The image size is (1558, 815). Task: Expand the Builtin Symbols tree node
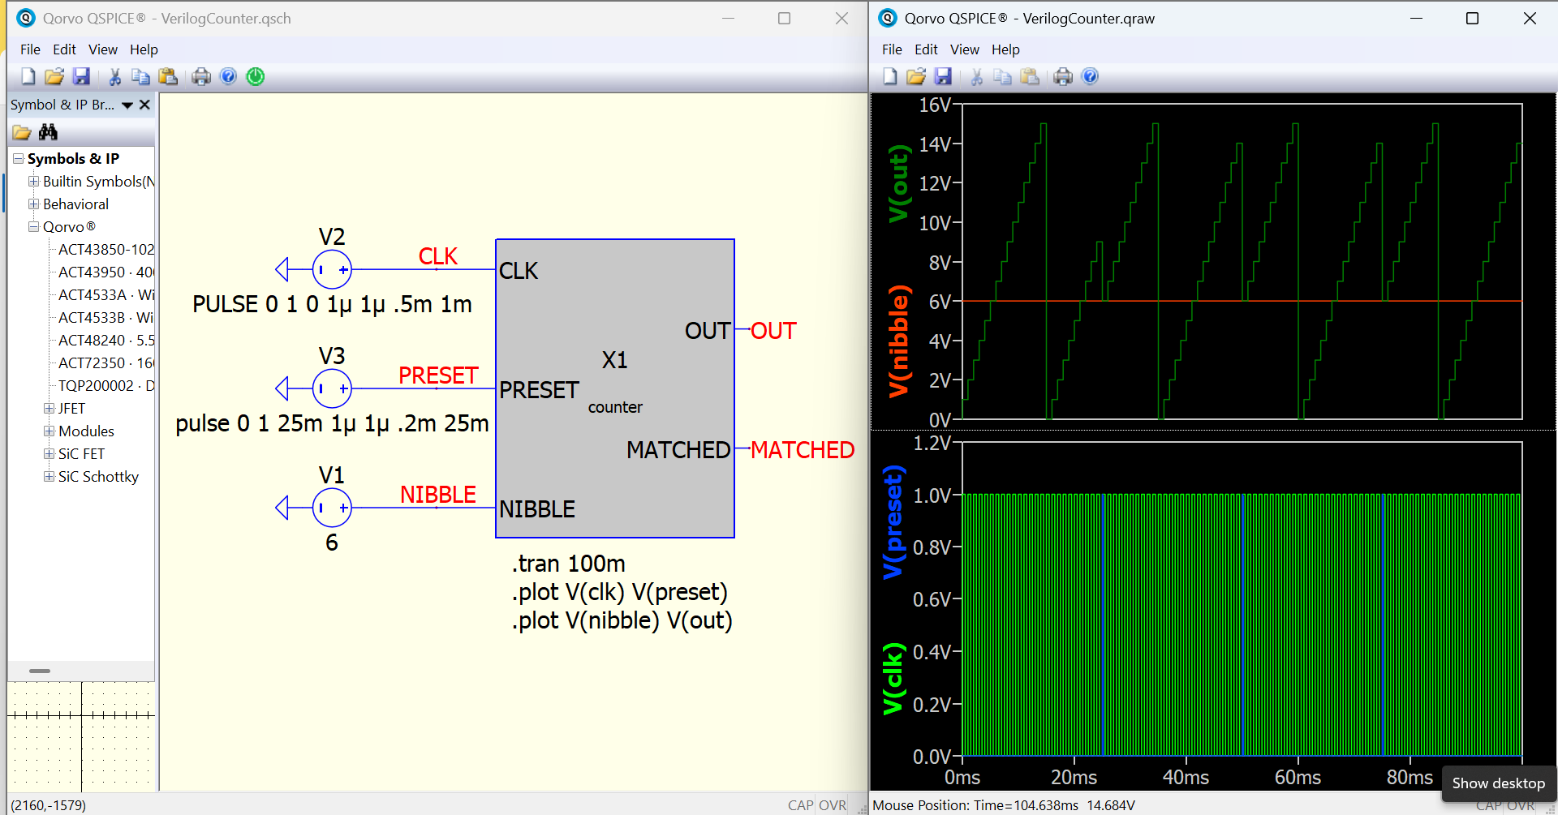(x=34, y=181)
